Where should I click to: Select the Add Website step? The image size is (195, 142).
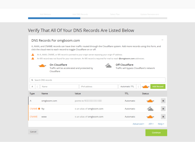(45, 14)
